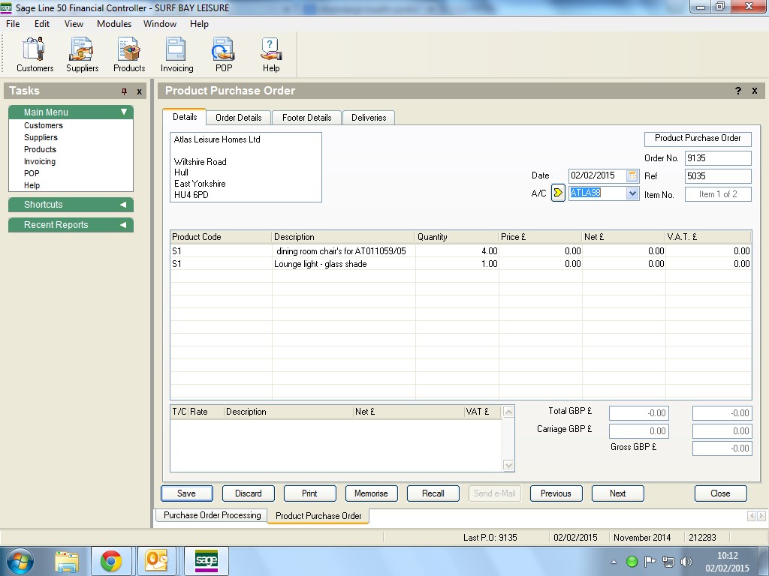Collapse the Main Menu section
Image resolution: width=769 pixels, height=576 pixels.
[x=124, y=112]
